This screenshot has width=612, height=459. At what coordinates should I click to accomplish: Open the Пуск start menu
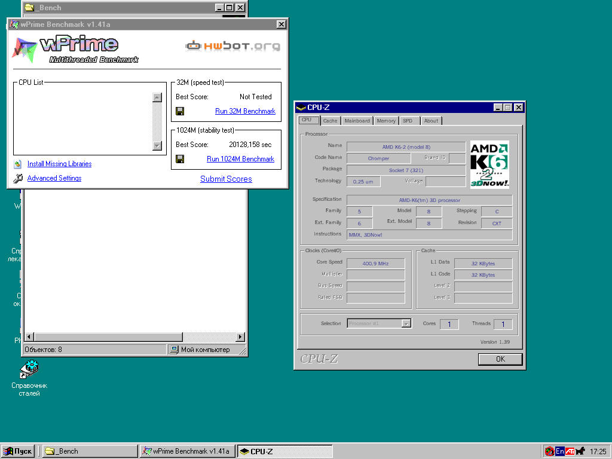(18, 451)
